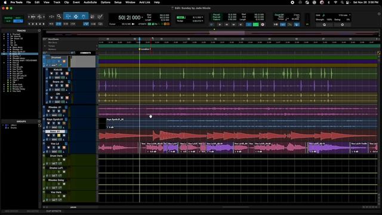382x215 pixels.
Task: Open the Setup menu
Action: coord(118,2)
